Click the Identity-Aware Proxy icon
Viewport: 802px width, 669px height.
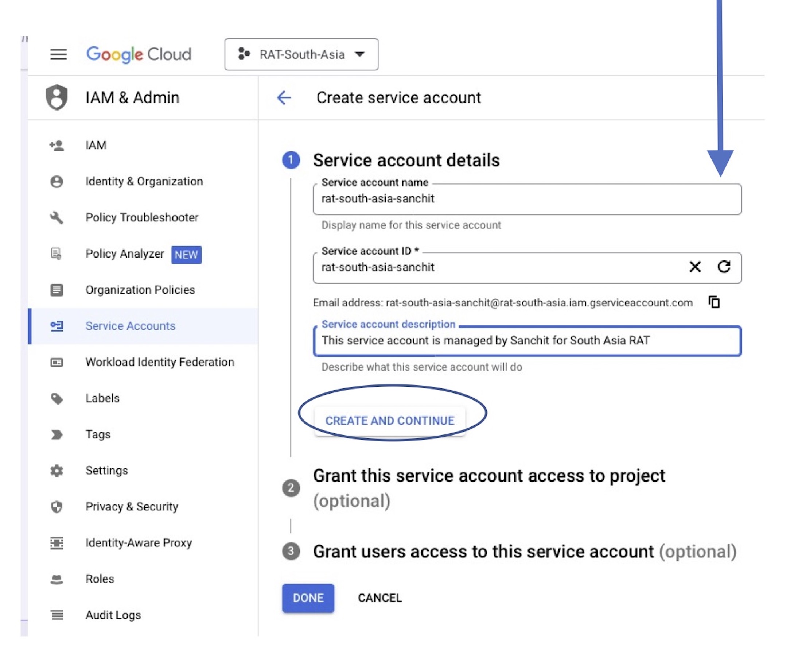pyautogui.click(x=57, y=543)
